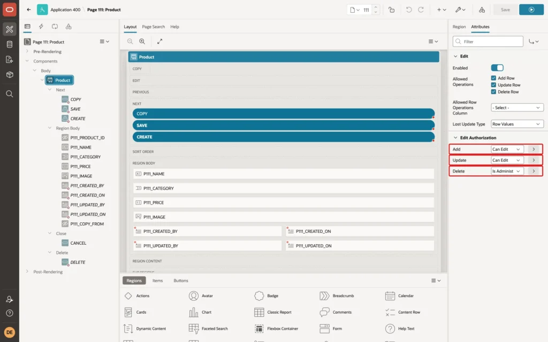
Task: Click the page lock icon in toolbar
Action: click(x=391, y=10)
